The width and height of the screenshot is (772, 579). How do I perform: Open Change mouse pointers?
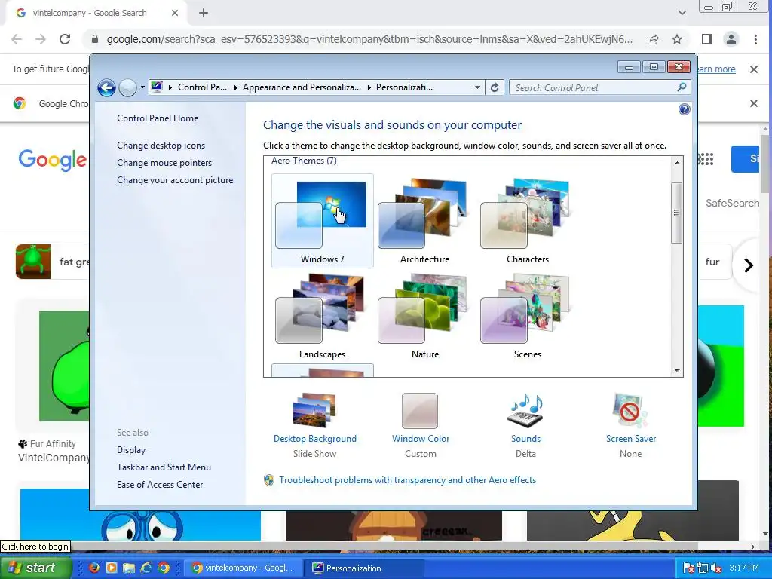click(164, 163)
